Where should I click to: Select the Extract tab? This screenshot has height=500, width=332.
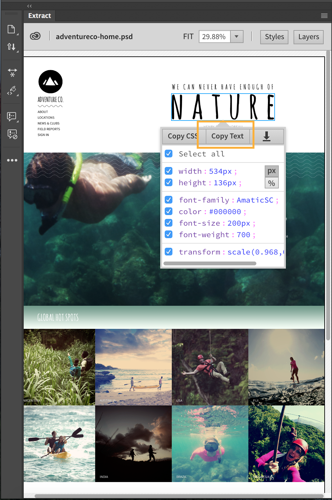coord(39,15)
